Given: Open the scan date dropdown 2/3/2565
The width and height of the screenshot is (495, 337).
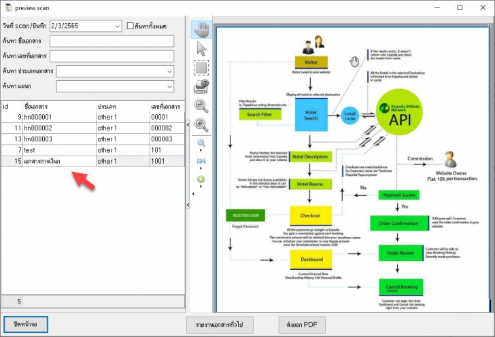Looking at the screenshot, I should click(117, 26).
